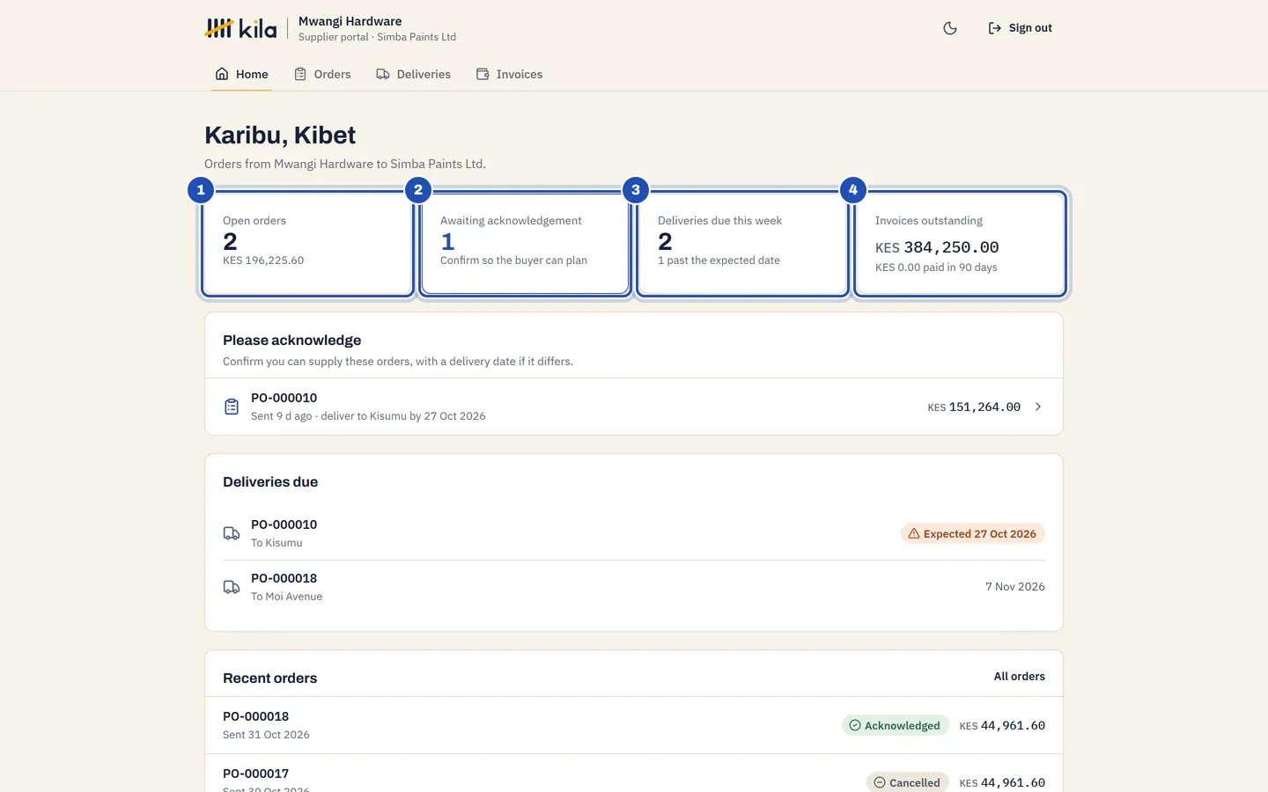Image resolution: width=1268 pixels, height=792 pixels.
Task: Open the Home tab
Action: click(242, 74)
